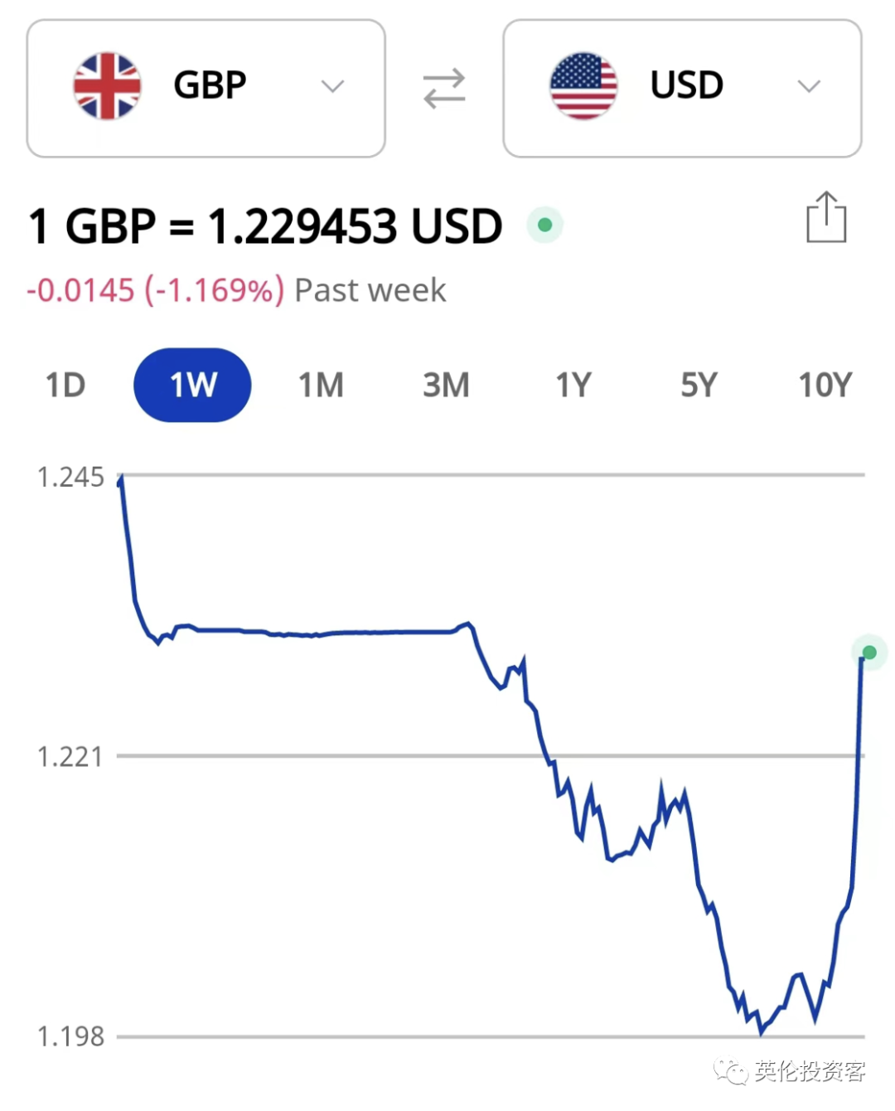895x1111 pixels.
Task: Tap the 1 GBP = 1.229453 USD rate text
Action: (x=265, y=226)
